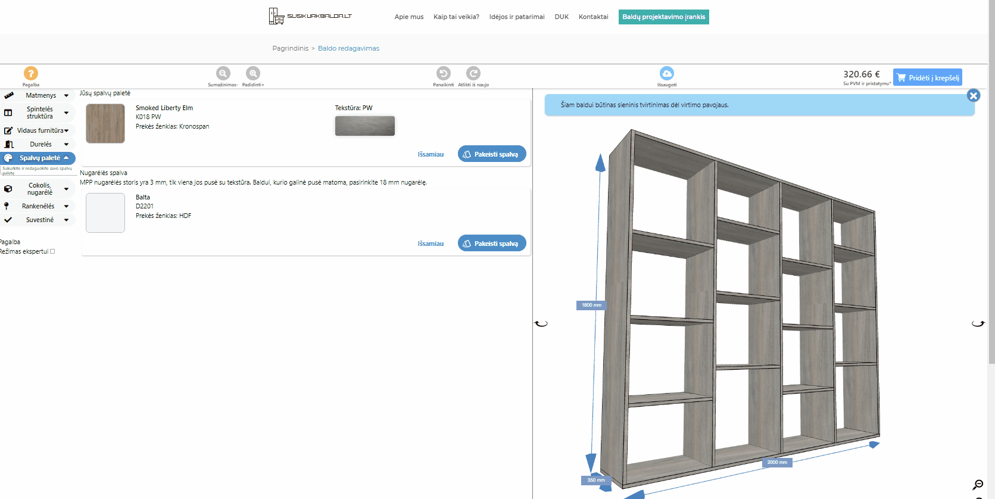Open the DUK menu item
The image size is (995, 499).
click(562, 17)
